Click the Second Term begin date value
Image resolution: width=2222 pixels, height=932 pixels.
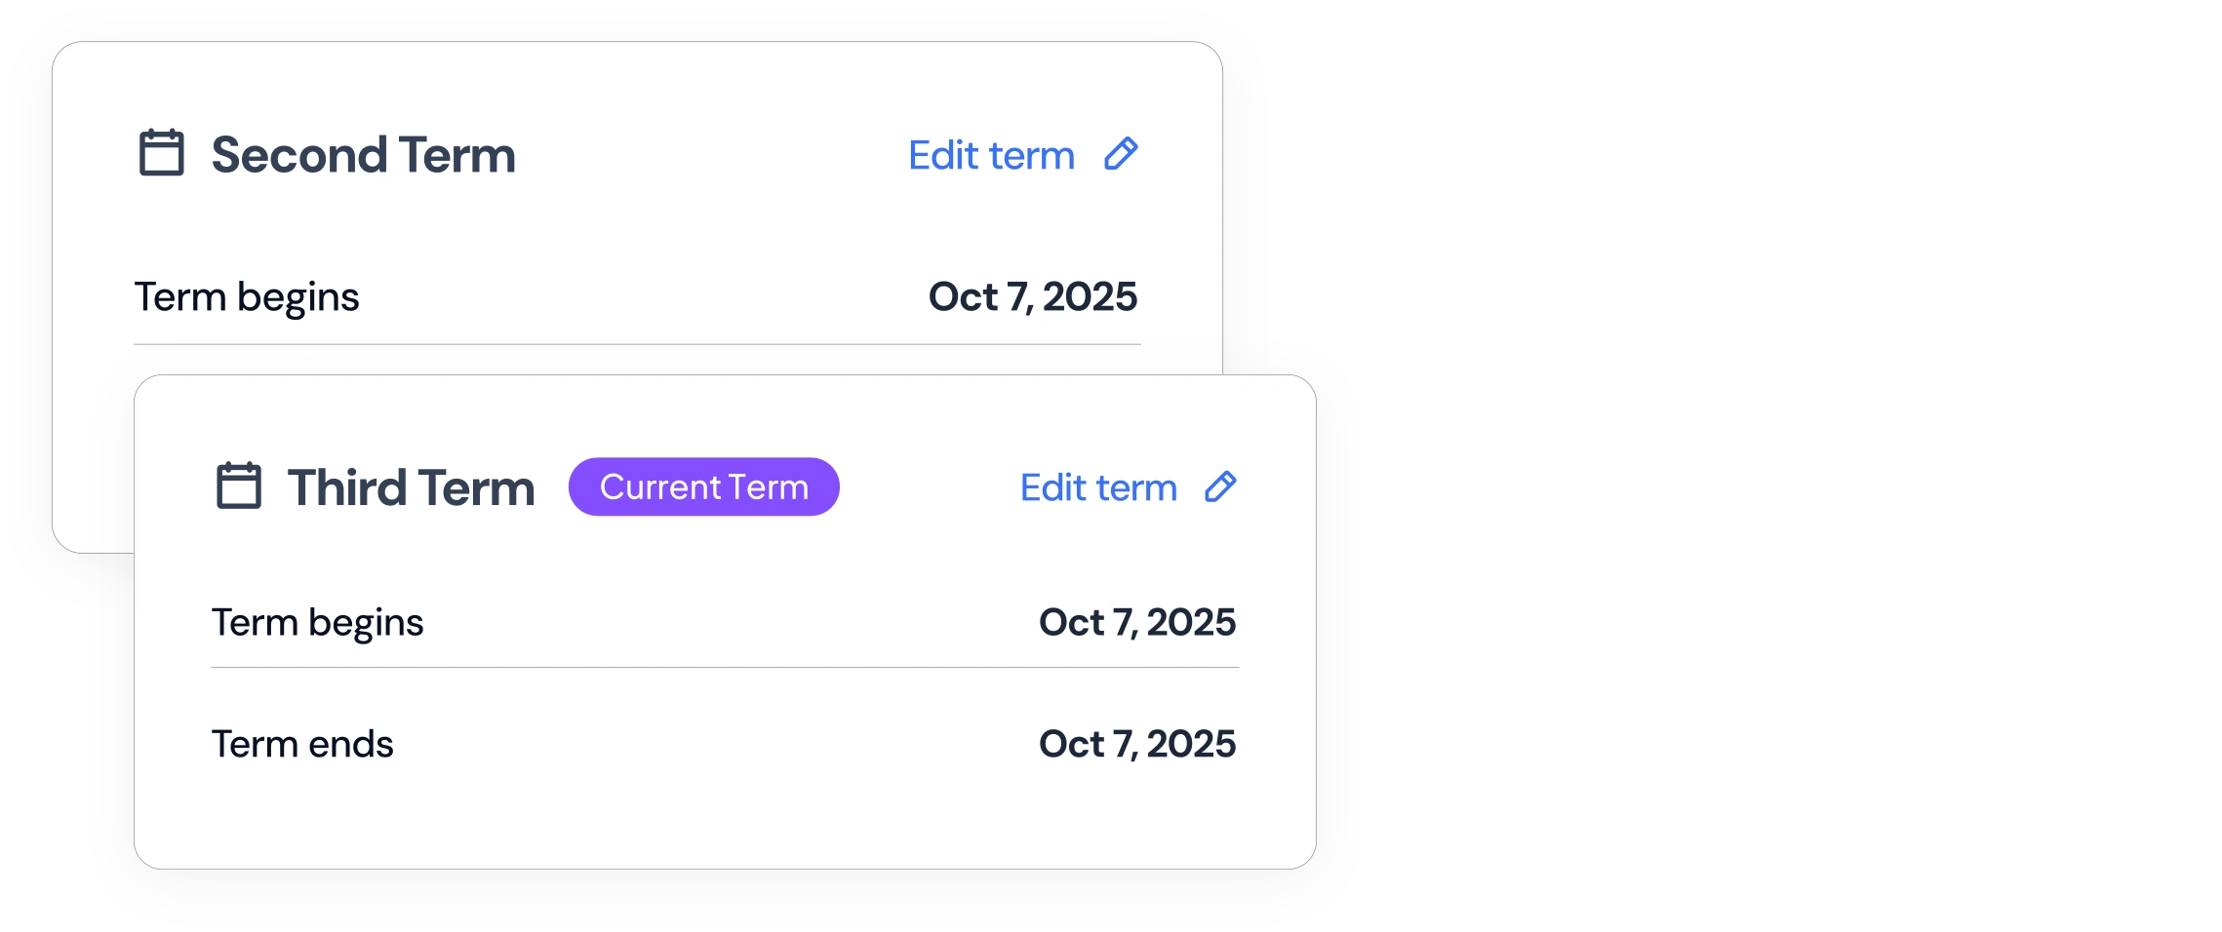[1032, 296]
